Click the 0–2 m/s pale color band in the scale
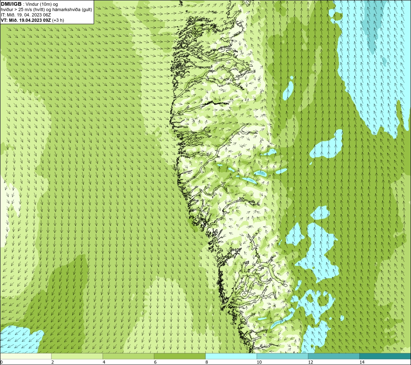Viewport: 411px width, 365px height. [25, 356]
